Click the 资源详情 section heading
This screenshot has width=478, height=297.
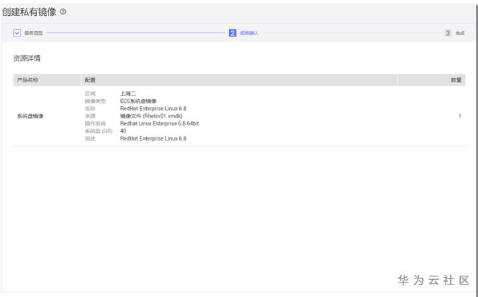tap(27, 58)
